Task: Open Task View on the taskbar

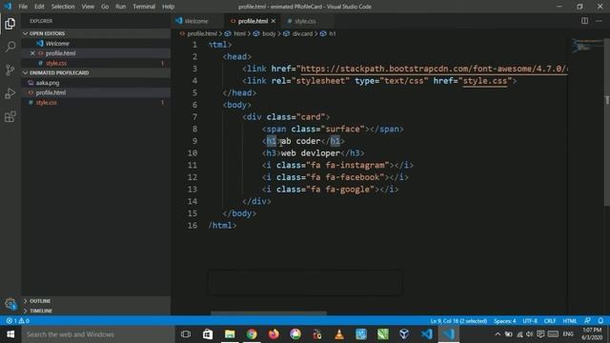Action: point(186,334)
